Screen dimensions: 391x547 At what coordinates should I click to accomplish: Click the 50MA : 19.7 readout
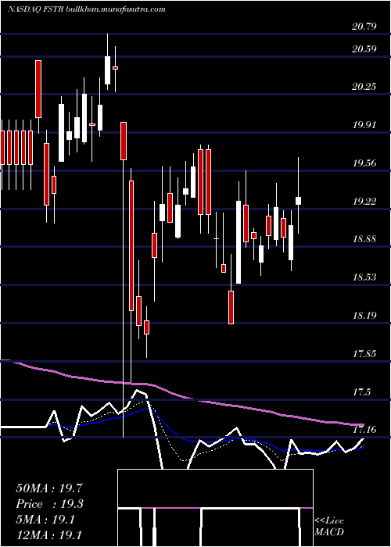click(49, 488)
